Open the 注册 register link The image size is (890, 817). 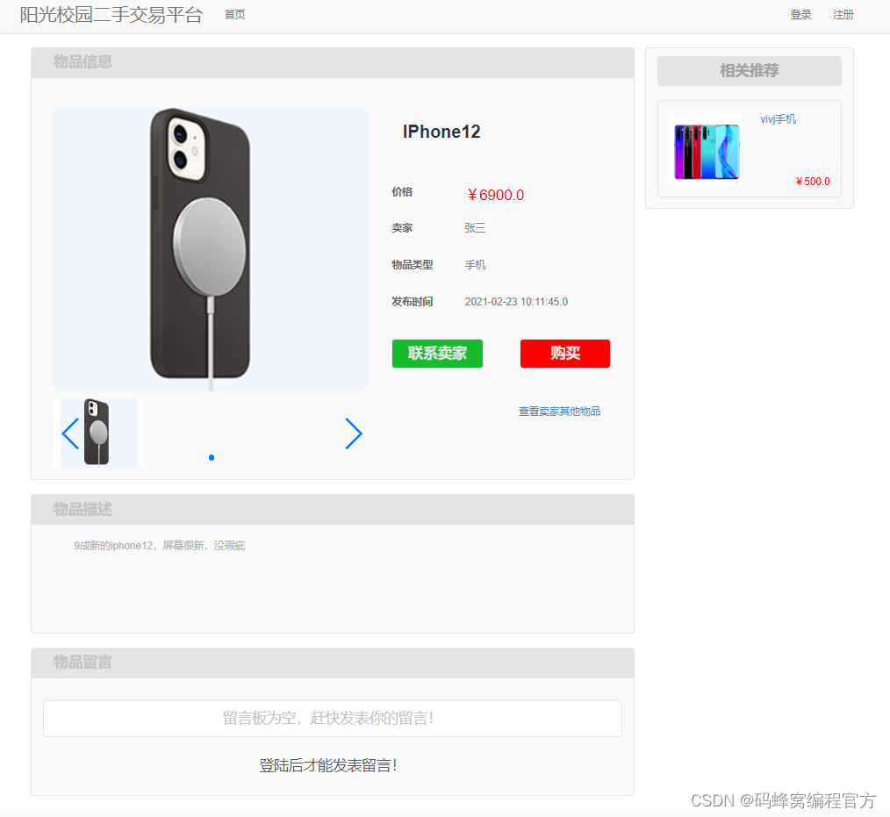tap(843, 15)
